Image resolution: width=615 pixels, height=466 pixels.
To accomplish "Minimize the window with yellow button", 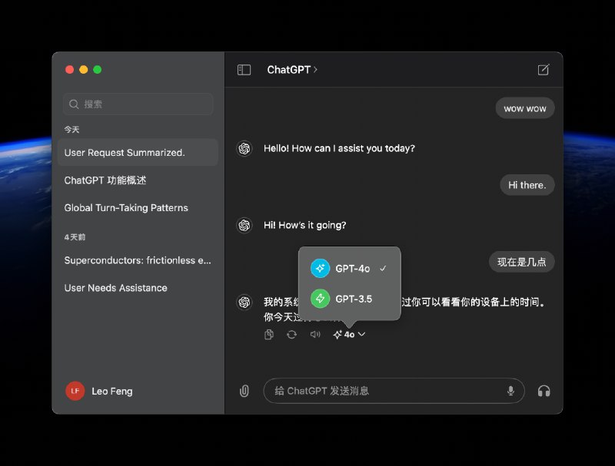I will coord(83,69).
